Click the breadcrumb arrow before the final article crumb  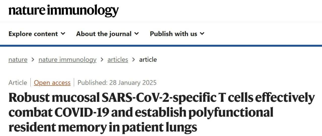[134, 59]
